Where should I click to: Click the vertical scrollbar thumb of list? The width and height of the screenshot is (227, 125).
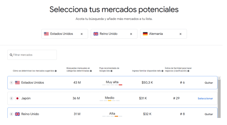(x=219, y=99)
